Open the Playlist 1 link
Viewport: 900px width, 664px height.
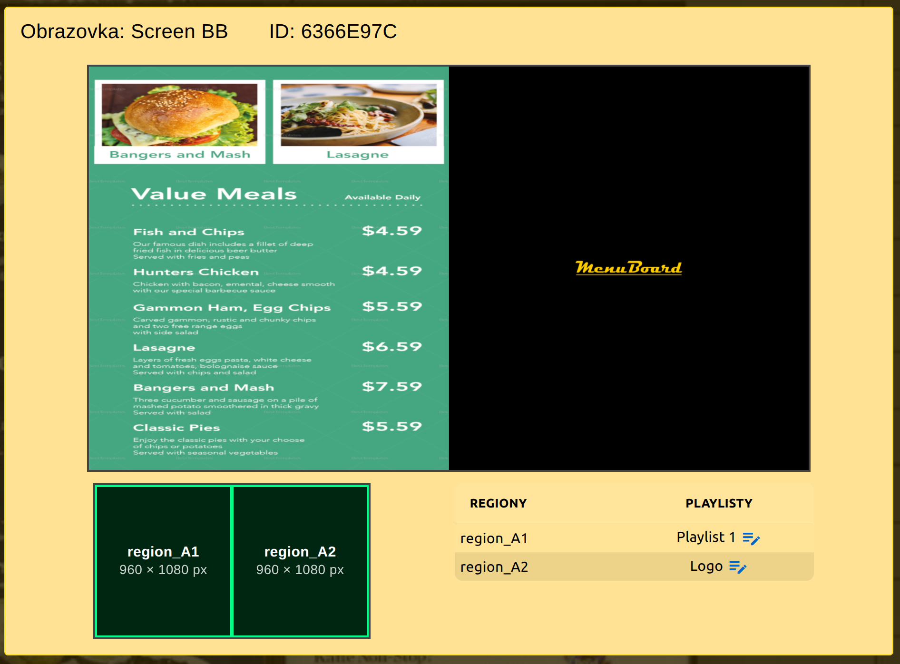tap(705, 537)
